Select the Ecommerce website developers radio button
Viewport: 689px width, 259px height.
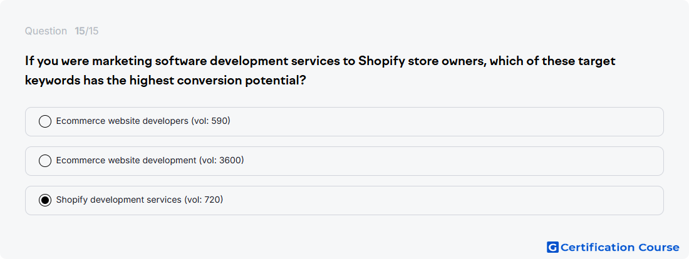[x=45, y=121]
